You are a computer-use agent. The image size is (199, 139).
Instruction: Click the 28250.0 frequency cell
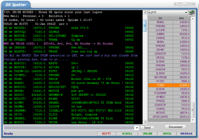pyautogui.click(x=181, y=77)
